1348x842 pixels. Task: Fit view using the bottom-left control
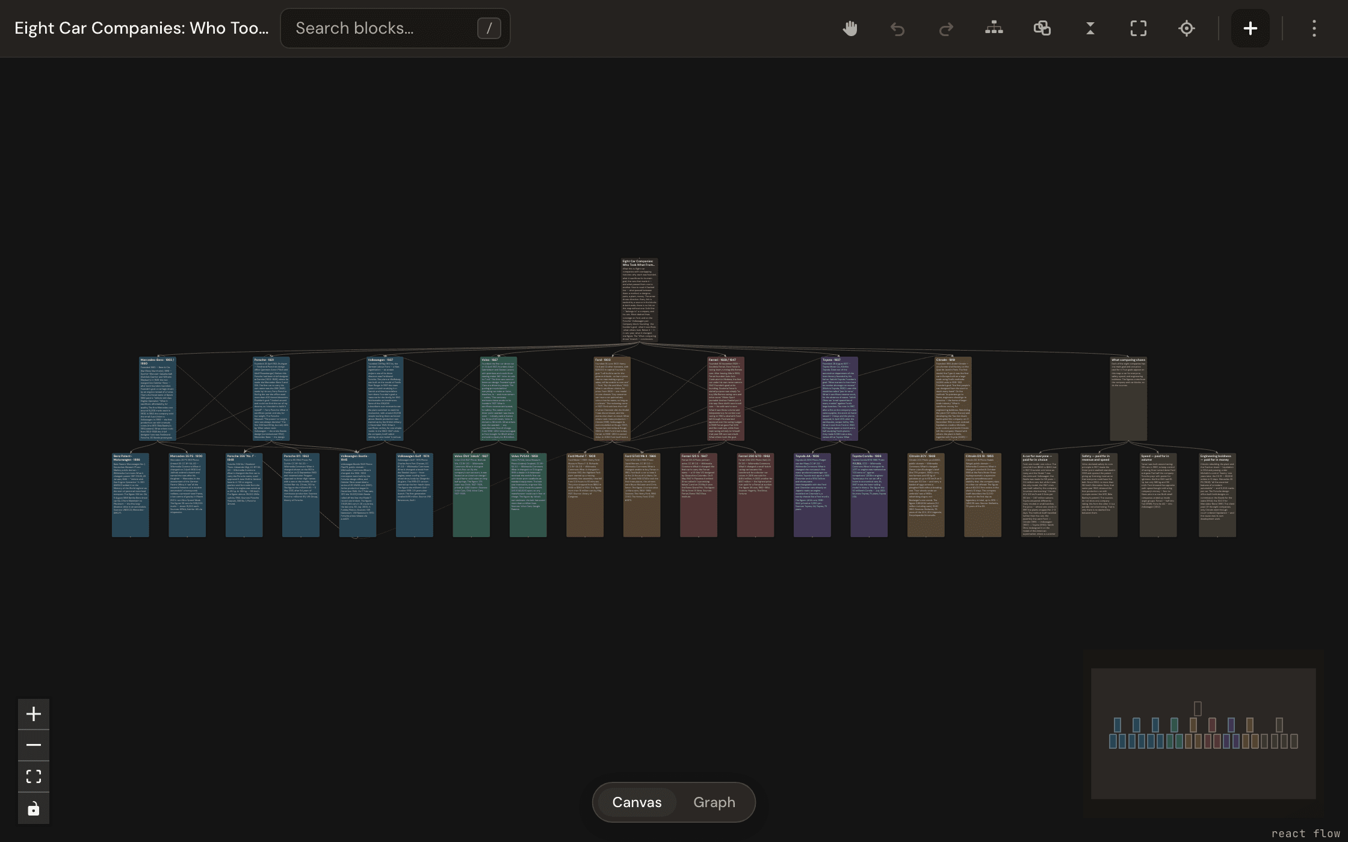pos(34,776)
